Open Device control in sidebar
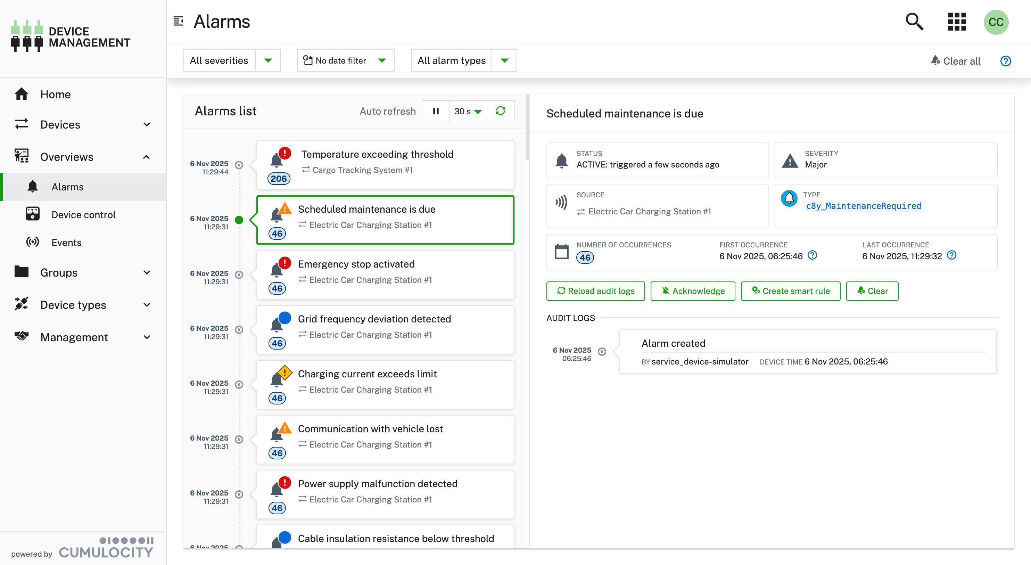 coord(83,215)
